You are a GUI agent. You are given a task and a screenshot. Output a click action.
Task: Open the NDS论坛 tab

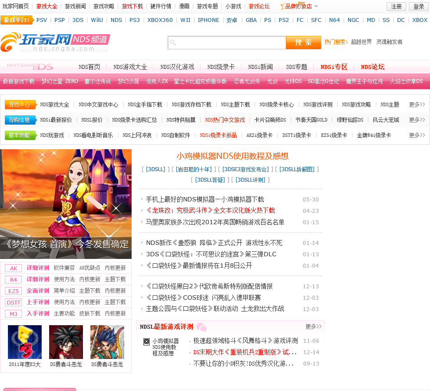(x=373, y=67)
